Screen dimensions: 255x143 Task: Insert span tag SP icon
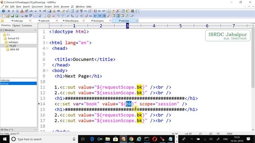point(104,11)
